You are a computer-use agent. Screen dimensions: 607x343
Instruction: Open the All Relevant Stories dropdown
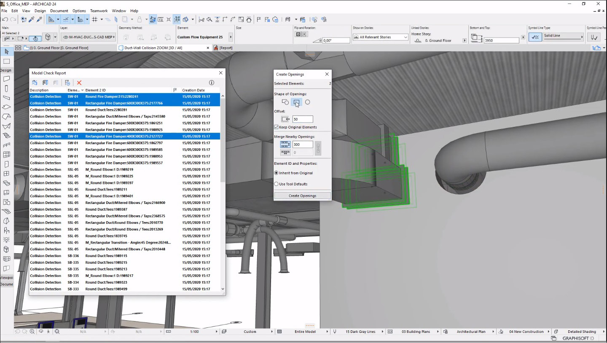(x=381, y=37)
